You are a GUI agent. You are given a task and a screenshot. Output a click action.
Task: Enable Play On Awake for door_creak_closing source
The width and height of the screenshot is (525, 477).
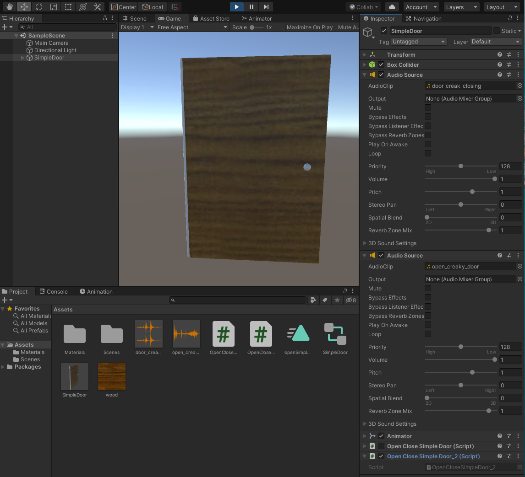[x=428, y=144]
